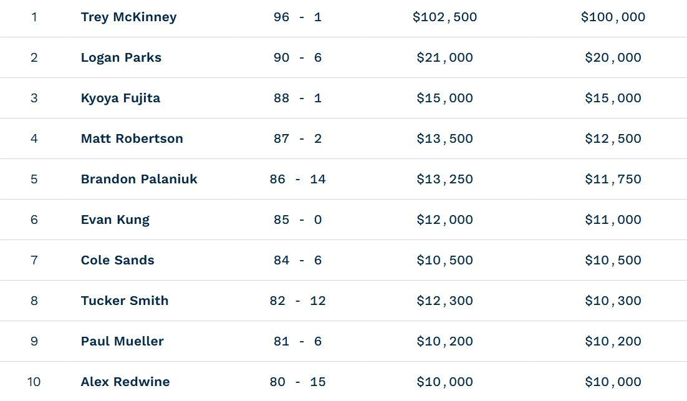Click Matt Robertson's $13,500 total

444,138
